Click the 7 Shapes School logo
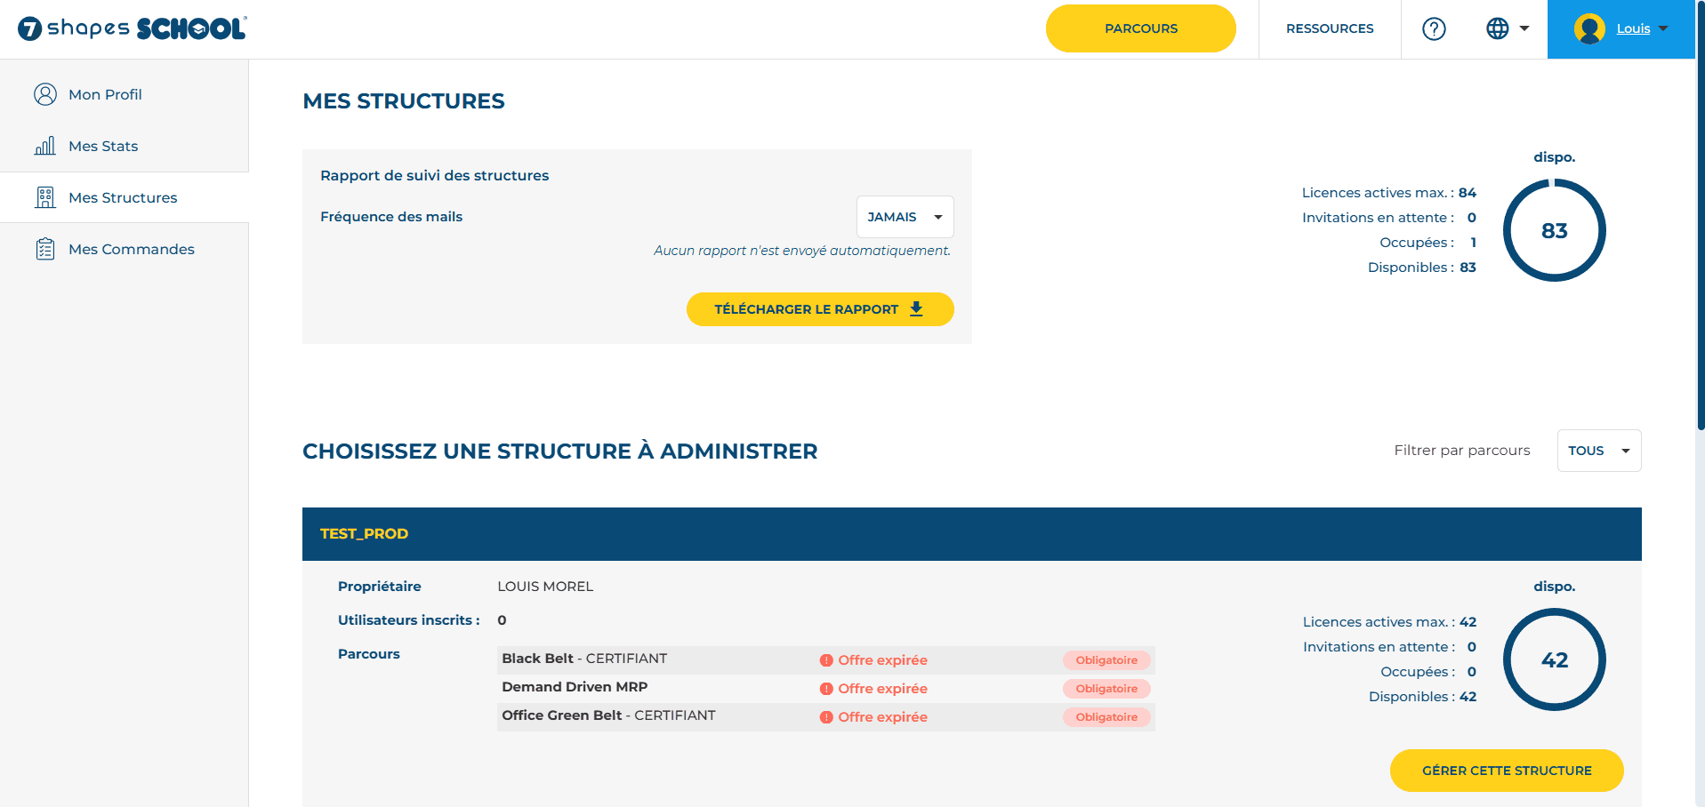Viewport: 1705px width, 807px height. coord(133,28)
